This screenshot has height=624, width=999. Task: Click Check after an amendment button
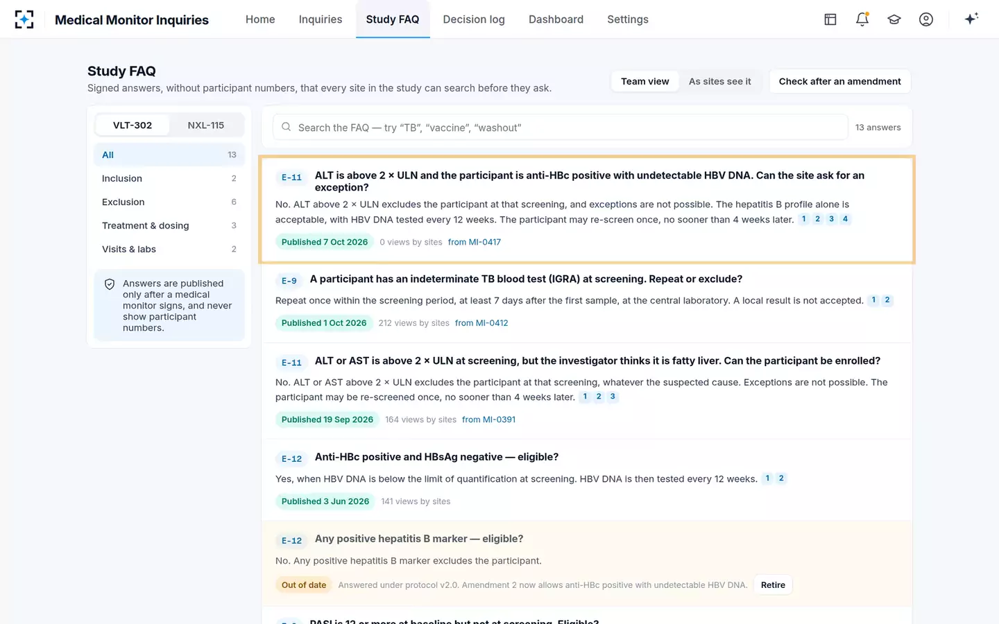point(839,81)
